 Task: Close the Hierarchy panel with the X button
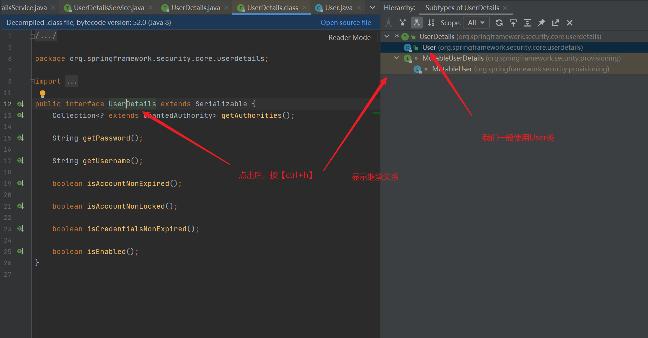(569, 22)
